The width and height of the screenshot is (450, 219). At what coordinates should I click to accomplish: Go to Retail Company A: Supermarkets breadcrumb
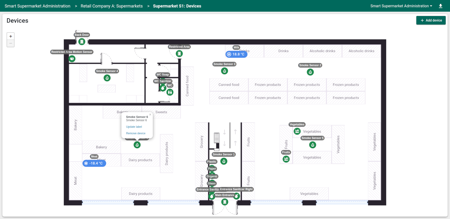112,6
